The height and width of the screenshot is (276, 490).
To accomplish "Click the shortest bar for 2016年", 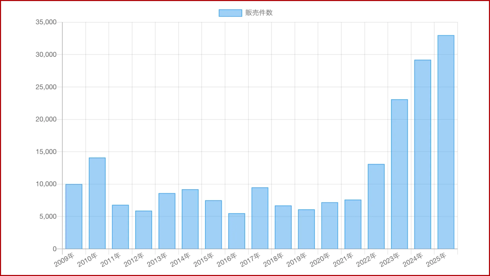I will [237, 231].
